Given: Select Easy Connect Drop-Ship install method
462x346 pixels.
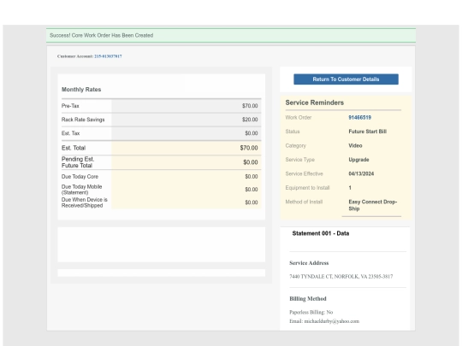Looking at the screenshot, I should (373, 205).
